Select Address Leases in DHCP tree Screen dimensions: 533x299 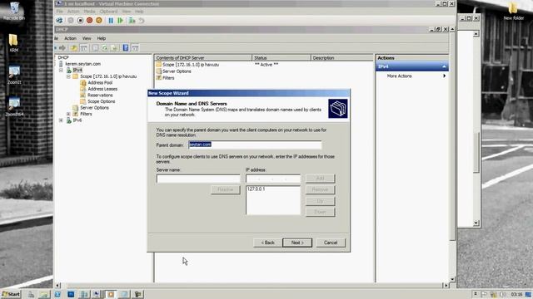(102, 89)
